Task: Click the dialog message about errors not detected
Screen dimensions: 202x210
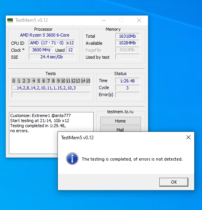Action: pyautogui.click(x=132, y=159)
